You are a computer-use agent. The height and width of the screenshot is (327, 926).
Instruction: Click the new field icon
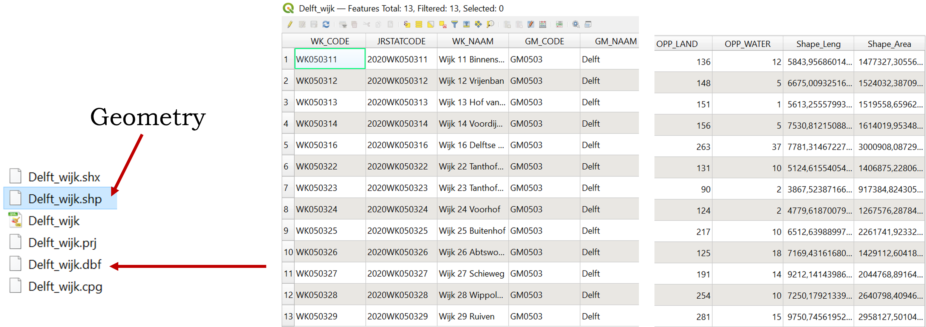pos(507,24)
